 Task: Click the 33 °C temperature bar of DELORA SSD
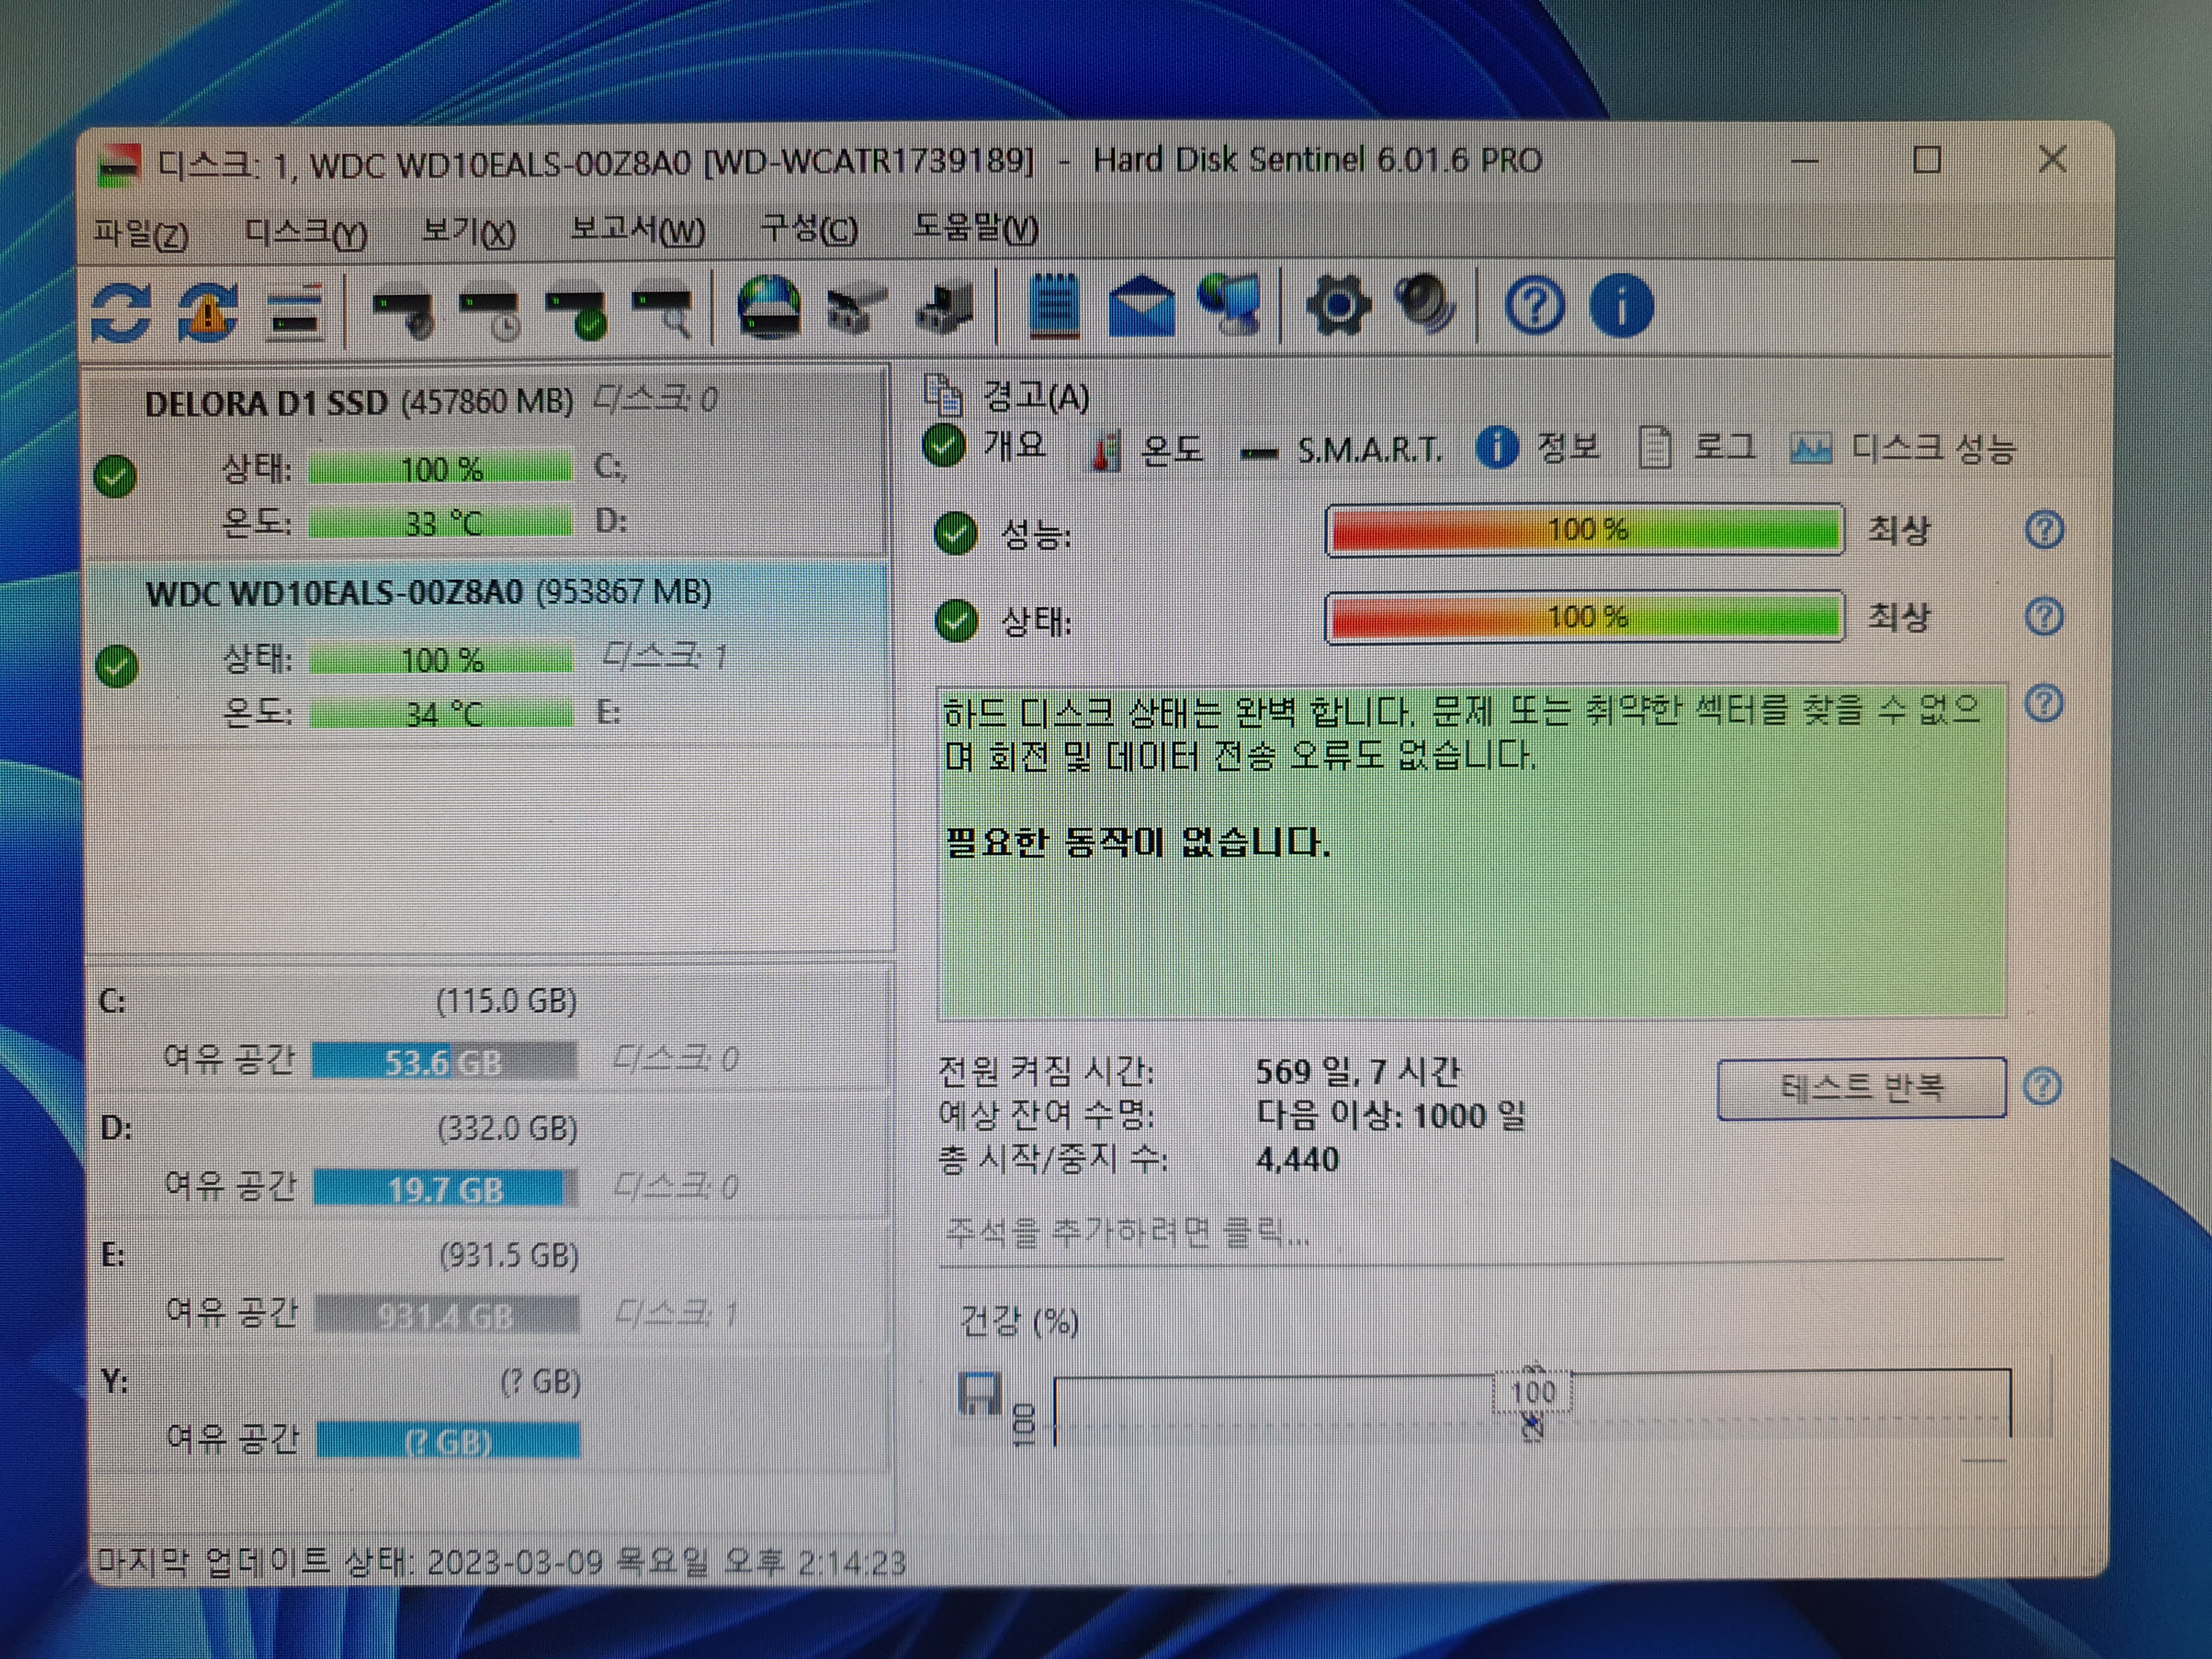click(x=440, y=522)
